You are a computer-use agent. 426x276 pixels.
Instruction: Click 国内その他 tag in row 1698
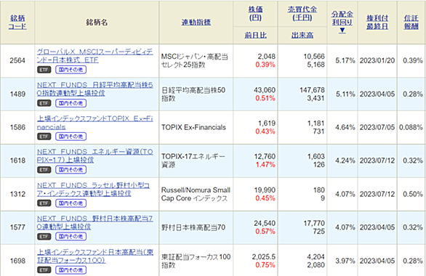point(71,270)
